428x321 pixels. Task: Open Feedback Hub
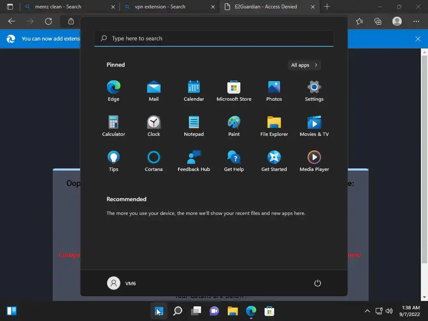click(x=194, y=161)
